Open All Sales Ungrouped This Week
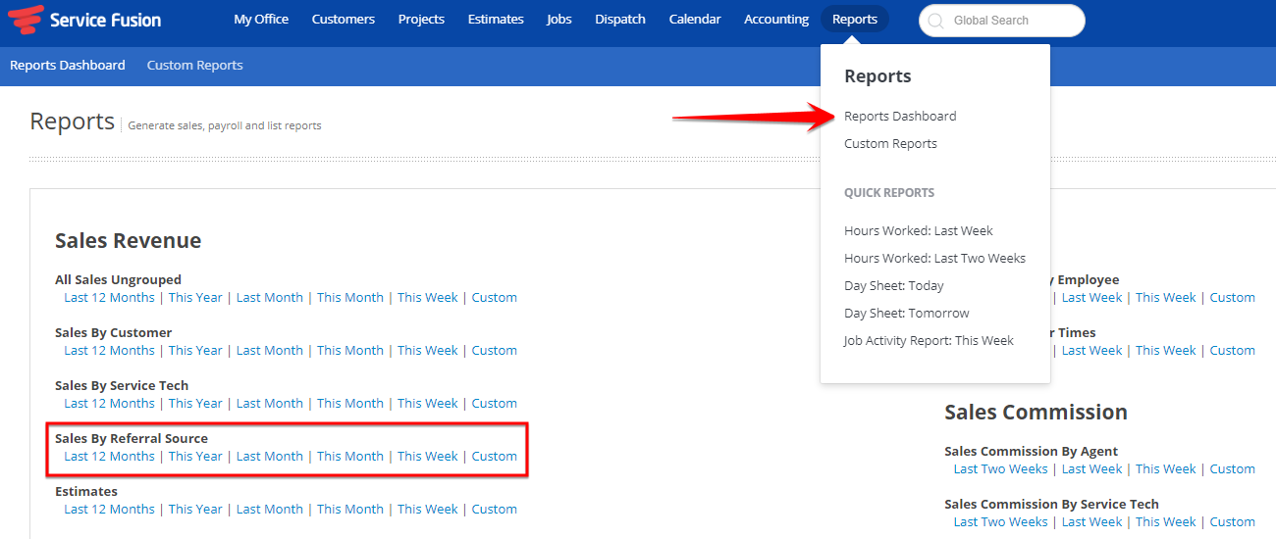1276x539 pixels. (x=428, y=298)
